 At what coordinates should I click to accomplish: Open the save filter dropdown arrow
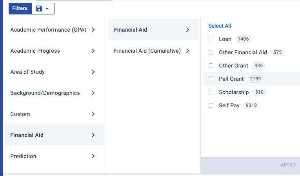click(47, 9)
